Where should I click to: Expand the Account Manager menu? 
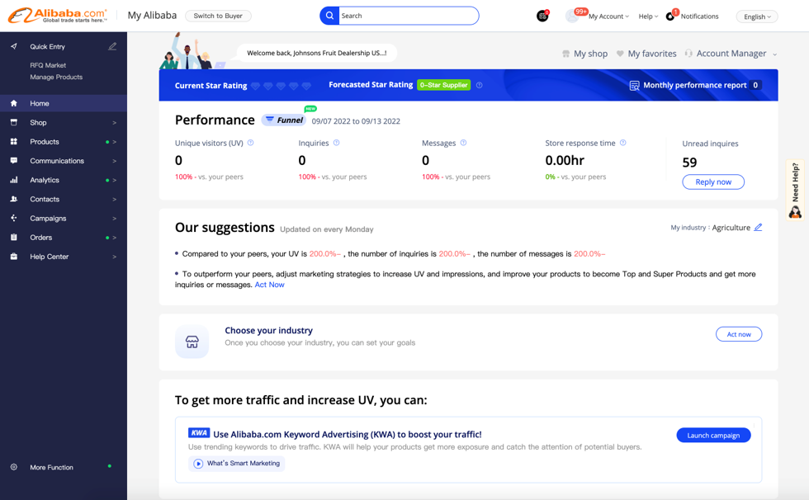[x=731, y=54]
